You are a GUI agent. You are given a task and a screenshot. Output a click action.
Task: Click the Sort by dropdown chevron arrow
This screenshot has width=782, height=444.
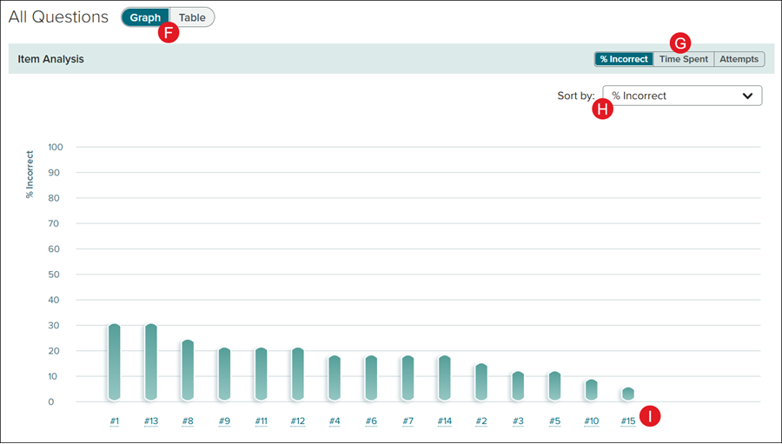click(x=747, y=96)
